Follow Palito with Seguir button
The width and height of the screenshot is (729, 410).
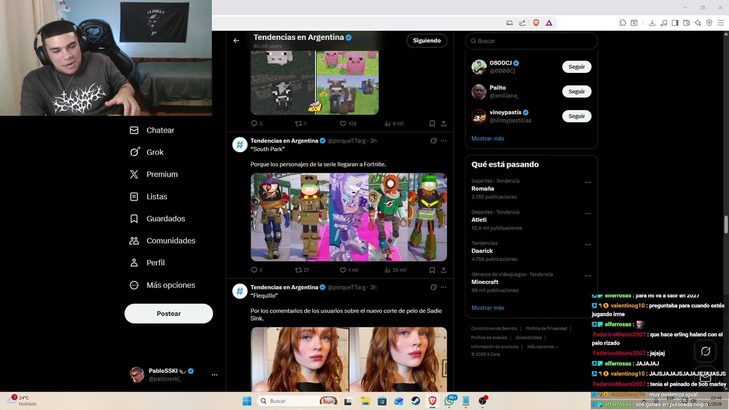576,92
